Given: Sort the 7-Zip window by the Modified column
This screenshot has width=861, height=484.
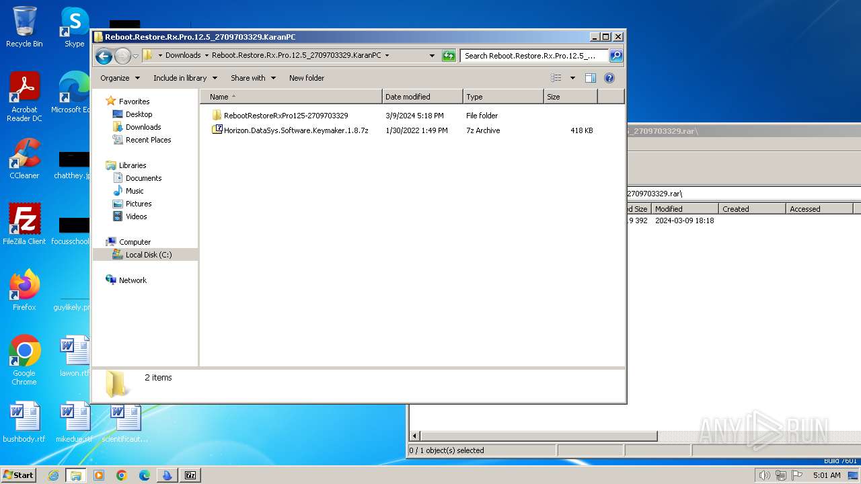Looking at the screenshot, I should pyautogui.click(x=684, y=209).
